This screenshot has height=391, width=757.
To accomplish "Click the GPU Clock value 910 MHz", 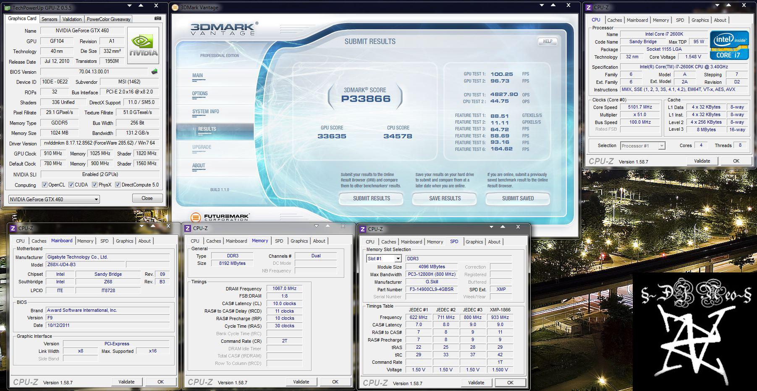I will [x=52, y=154].
